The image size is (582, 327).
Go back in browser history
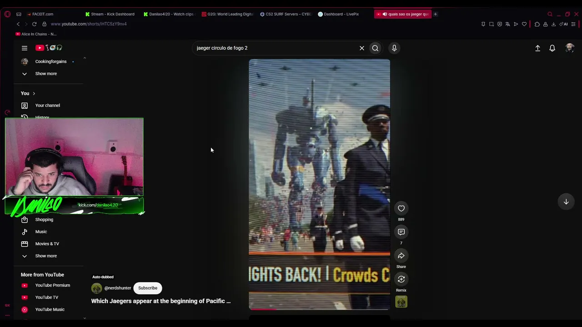(18, 24)
